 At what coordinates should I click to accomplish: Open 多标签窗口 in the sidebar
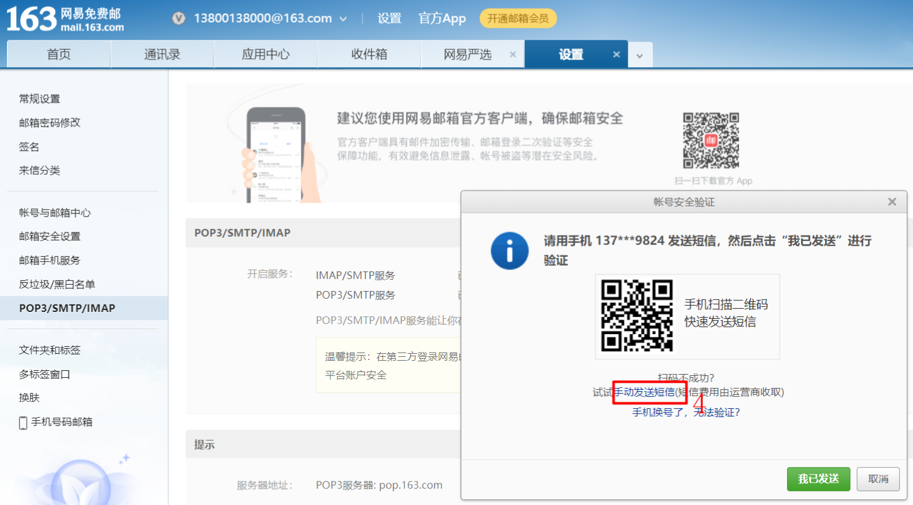(x=45, y=374)
